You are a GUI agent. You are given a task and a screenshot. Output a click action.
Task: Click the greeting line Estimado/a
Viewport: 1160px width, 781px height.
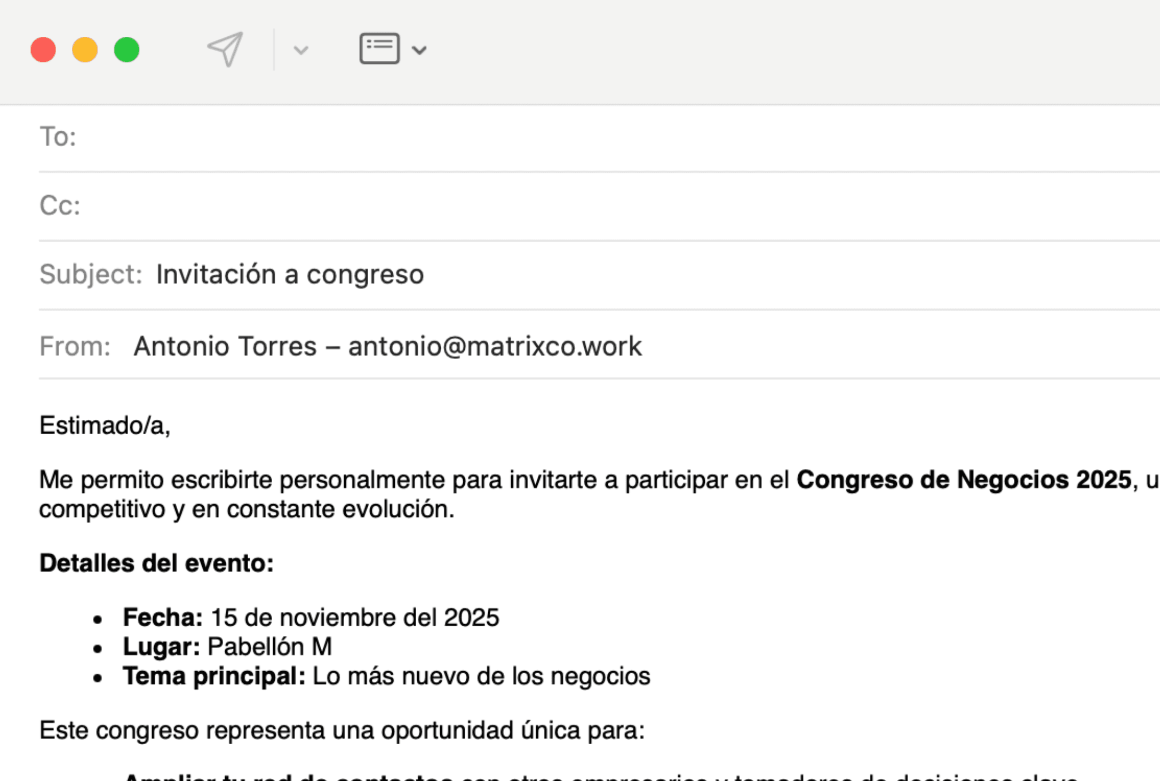(x=105, y=426)
